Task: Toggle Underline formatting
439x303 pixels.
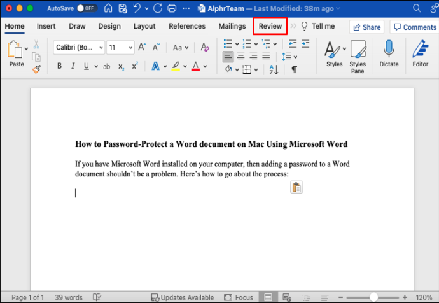Action: pyautogui.click(x=87, y=66)
